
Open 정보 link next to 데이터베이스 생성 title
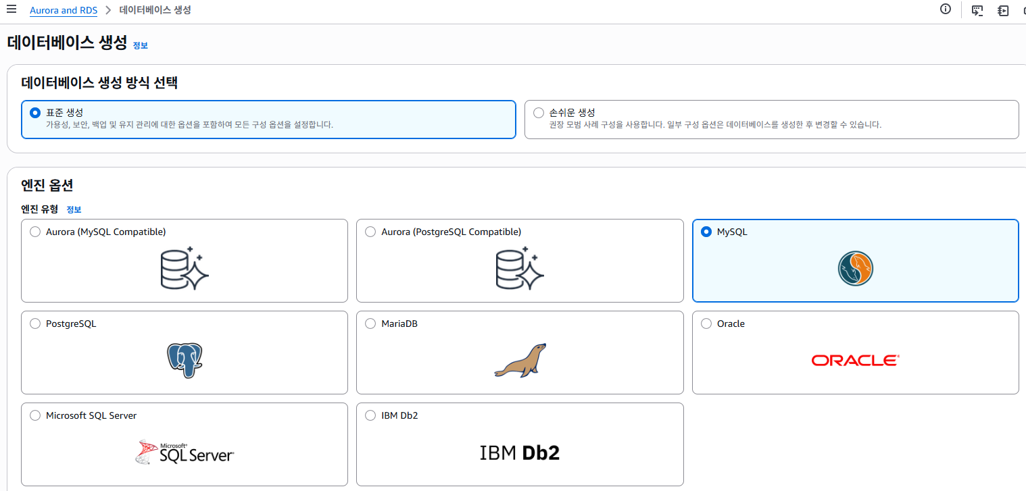(140, 45)
